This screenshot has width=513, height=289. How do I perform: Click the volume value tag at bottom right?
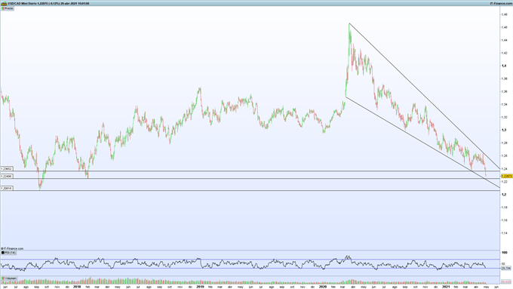506,281
